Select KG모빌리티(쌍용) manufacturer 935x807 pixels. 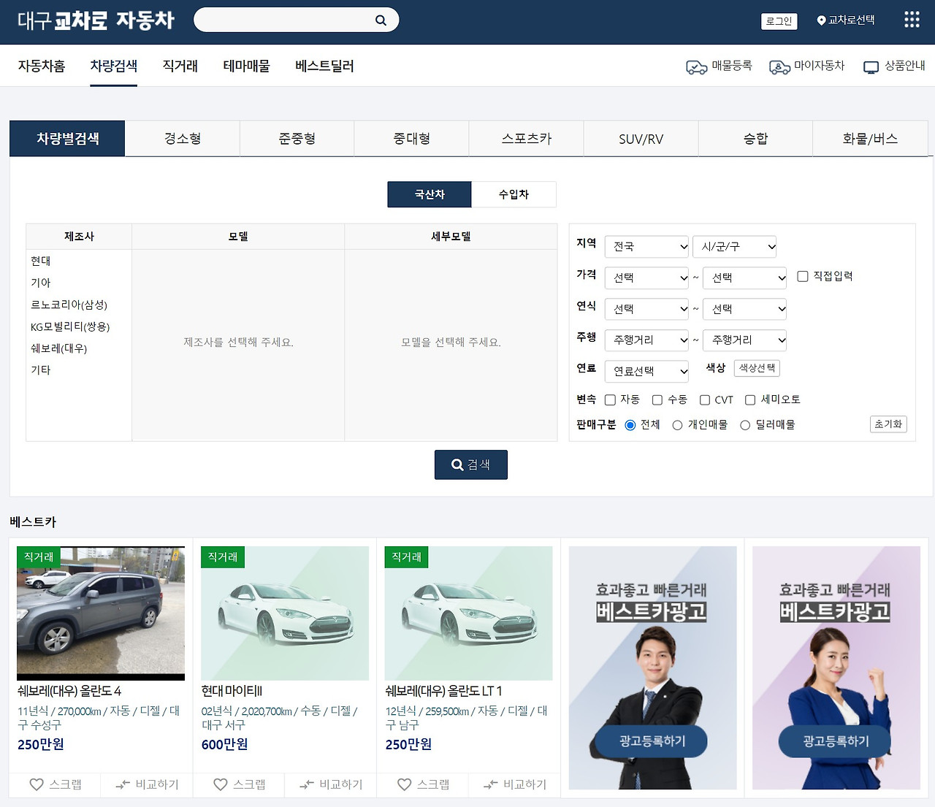click(70, 326)
